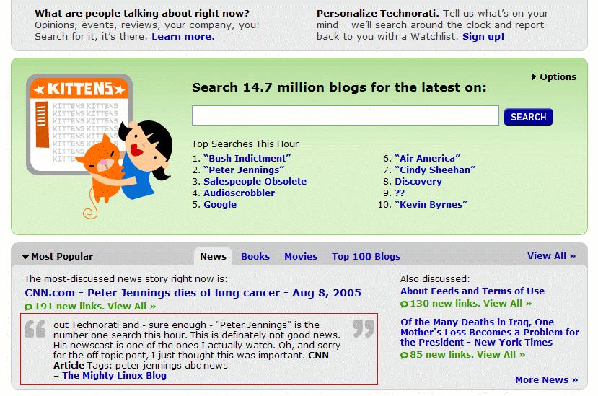
Task: Open the ?? search link ranked ninth
Action: 400,193
